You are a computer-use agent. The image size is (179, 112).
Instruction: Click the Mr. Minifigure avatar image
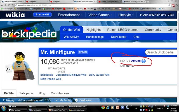pyautogui.click(x=20, y=66)
